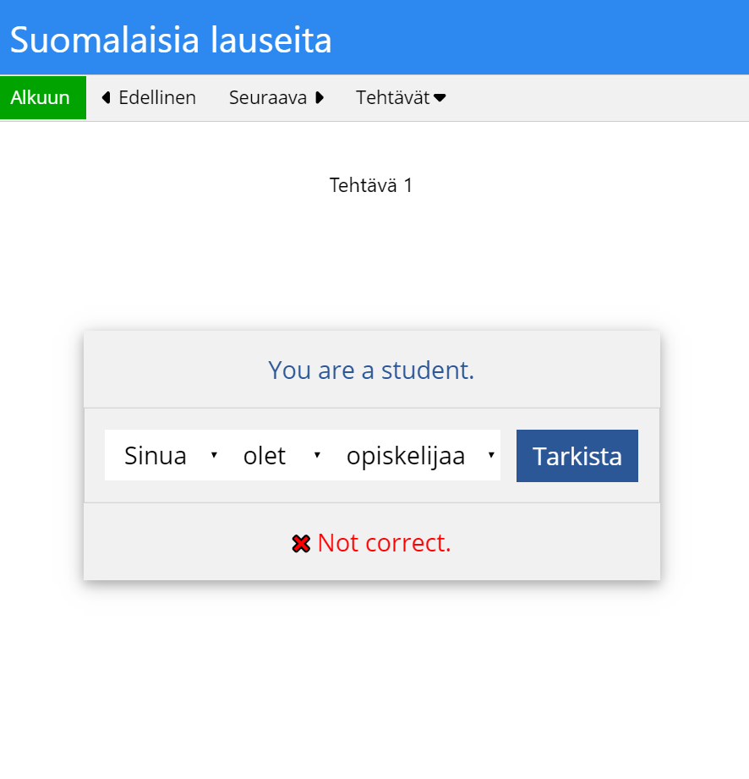Image resolution: width=749 pixels, height=779 pixels.
Task: Click the chevron icon next to Tehtävät
Action: click(x=440, y=97)
